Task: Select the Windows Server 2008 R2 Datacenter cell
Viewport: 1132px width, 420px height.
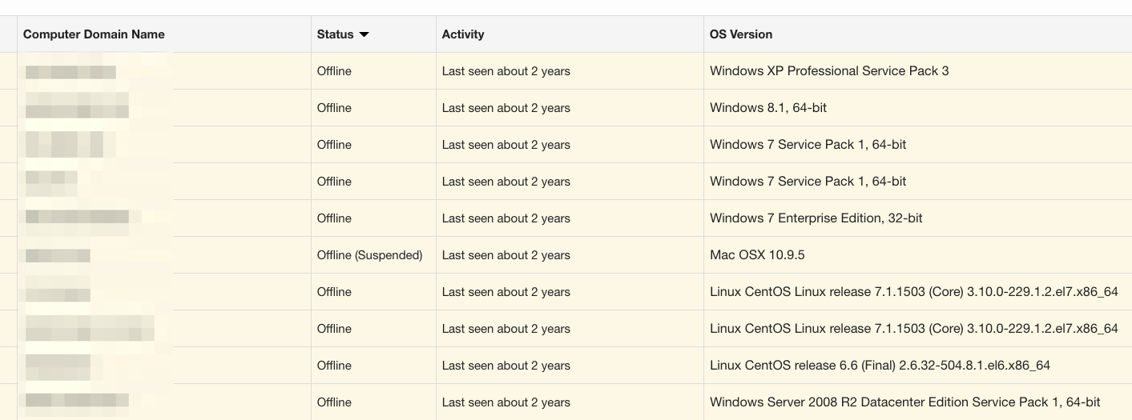Action: [x=904, y=402]
